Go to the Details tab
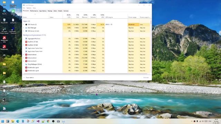 60,11
